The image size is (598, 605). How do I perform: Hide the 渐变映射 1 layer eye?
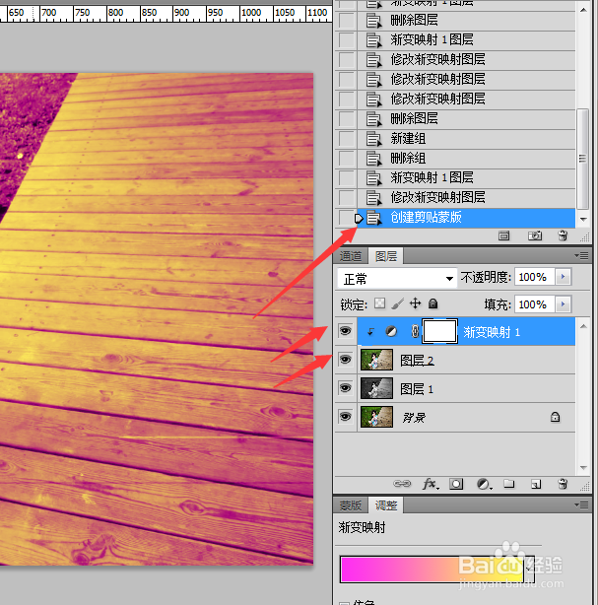tap(345, 331)
